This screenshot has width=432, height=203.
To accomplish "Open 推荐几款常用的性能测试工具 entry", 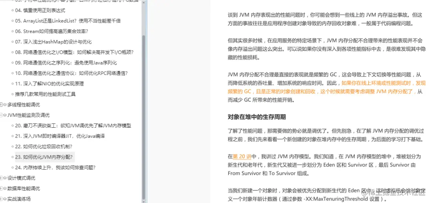I will click(45, 94).
